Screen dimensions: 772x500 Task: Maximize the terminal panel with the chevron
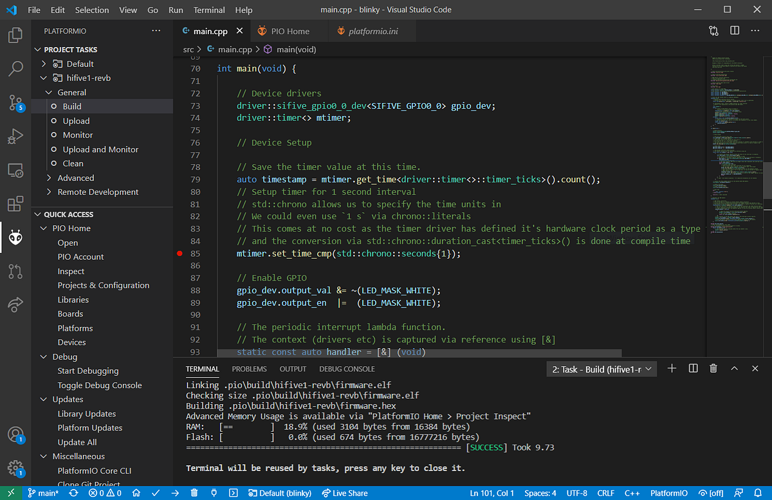tap(734, 368)
